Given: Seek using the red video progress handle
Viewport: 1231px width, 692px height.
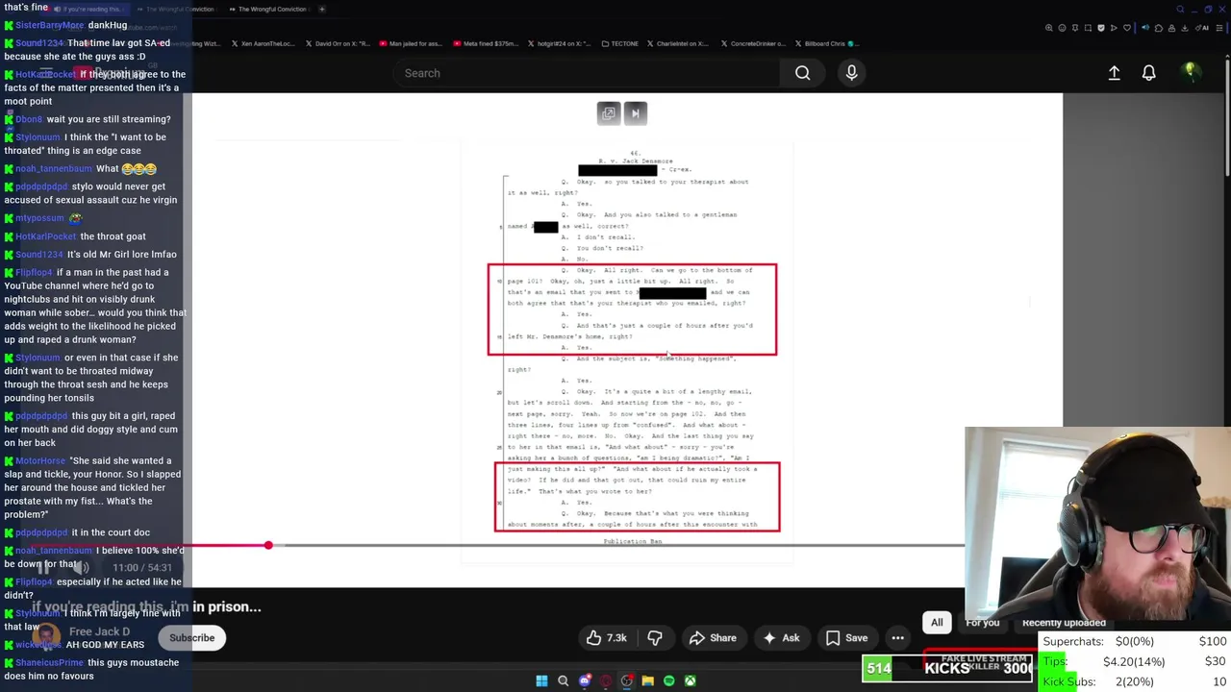Looking at the screenshot, I should coord(268,545).
